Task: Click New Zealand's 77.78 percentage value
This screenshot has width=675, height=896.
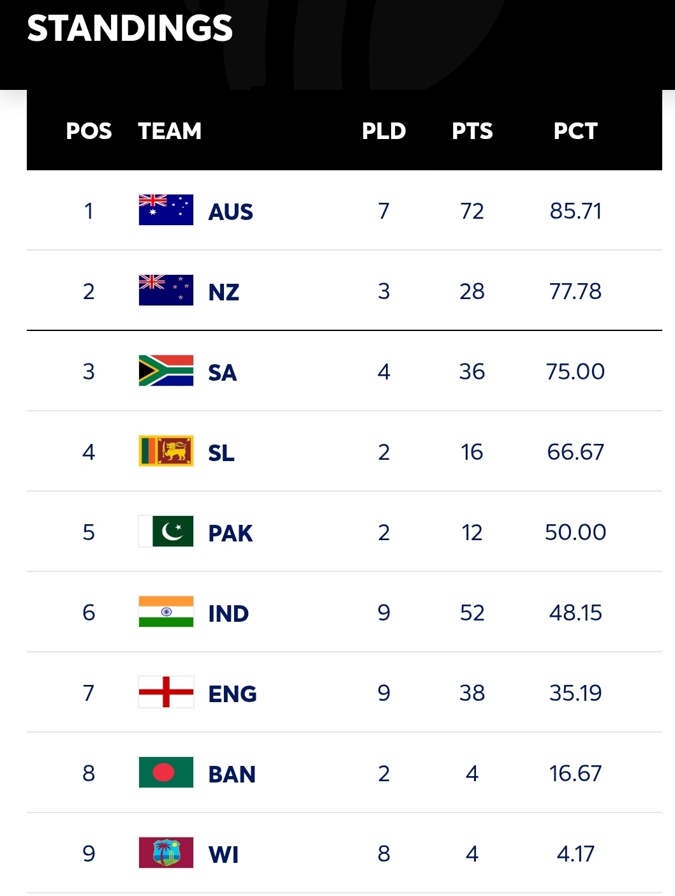Action: click(x=575, y=291)
